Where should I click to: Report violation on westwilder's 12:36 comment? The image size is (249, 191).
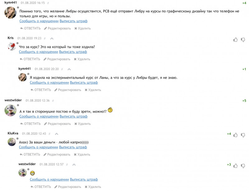pos(39,116)
